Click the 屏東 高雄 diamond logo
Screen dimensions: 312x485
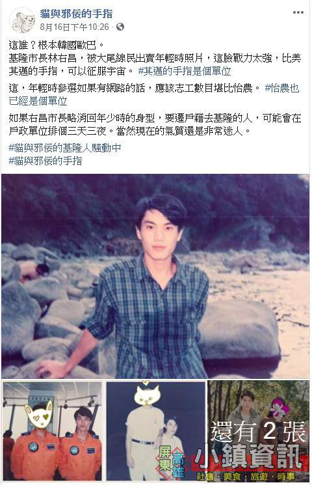172,462
